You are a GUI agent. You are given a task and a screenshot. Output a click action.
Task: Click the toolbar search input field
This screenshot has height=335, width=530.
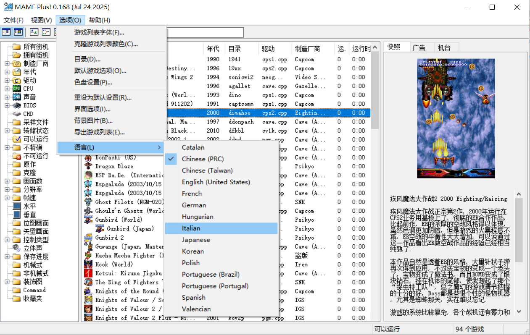pos(205,32)
